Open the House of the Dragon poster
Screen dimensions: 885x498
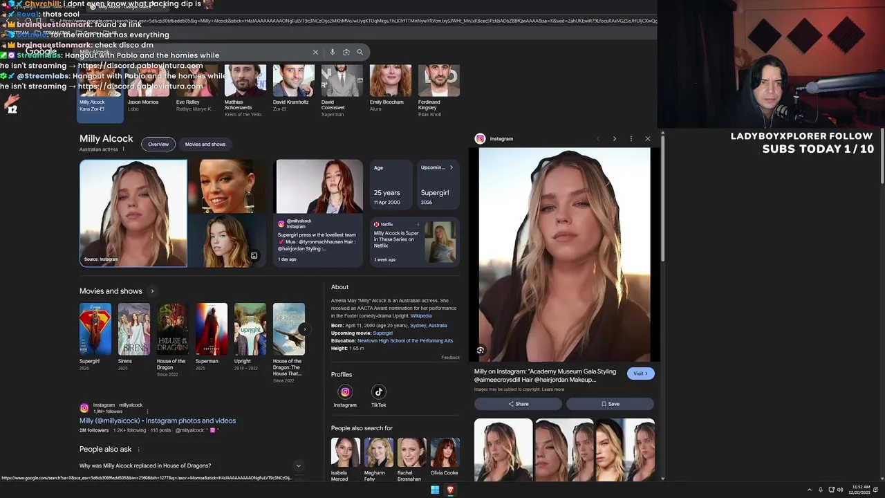(173, 329)
